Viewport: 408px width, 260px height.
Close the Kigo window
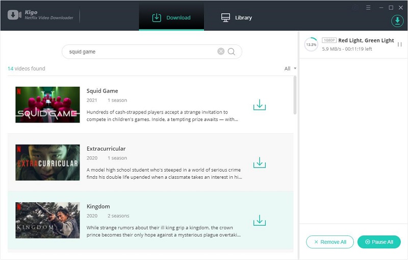click(401, 8)
